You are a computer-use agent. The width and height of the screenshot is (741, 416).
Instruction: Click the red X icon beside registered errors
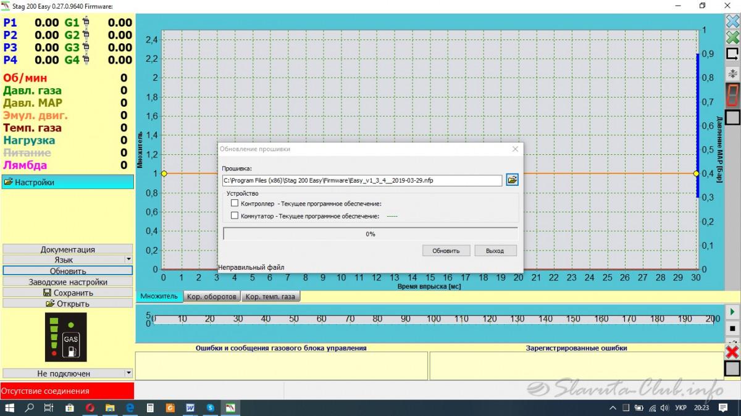pos(732,352)
